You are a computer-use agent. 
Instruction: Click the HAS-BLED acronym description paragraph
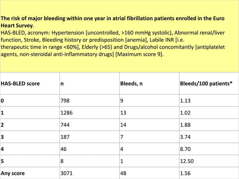coord(113,43)
